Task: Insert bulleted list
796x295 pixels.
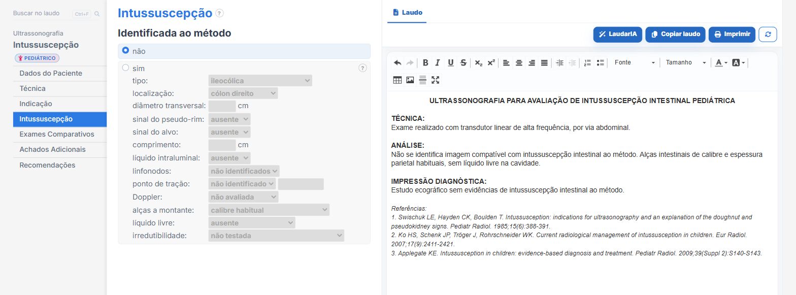Action: tap(601, 62)
